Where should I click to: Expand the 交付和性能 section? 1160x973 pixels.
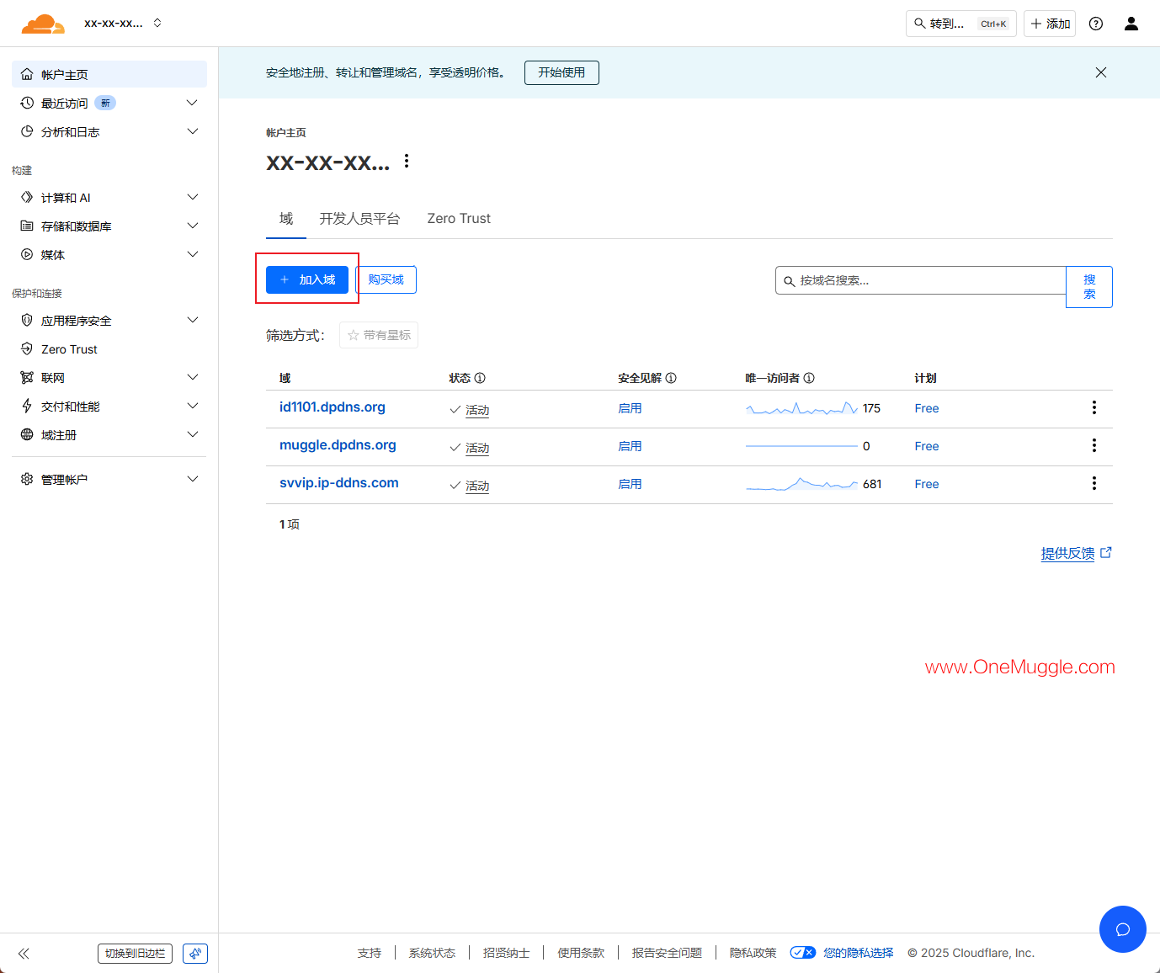[193, 406]
